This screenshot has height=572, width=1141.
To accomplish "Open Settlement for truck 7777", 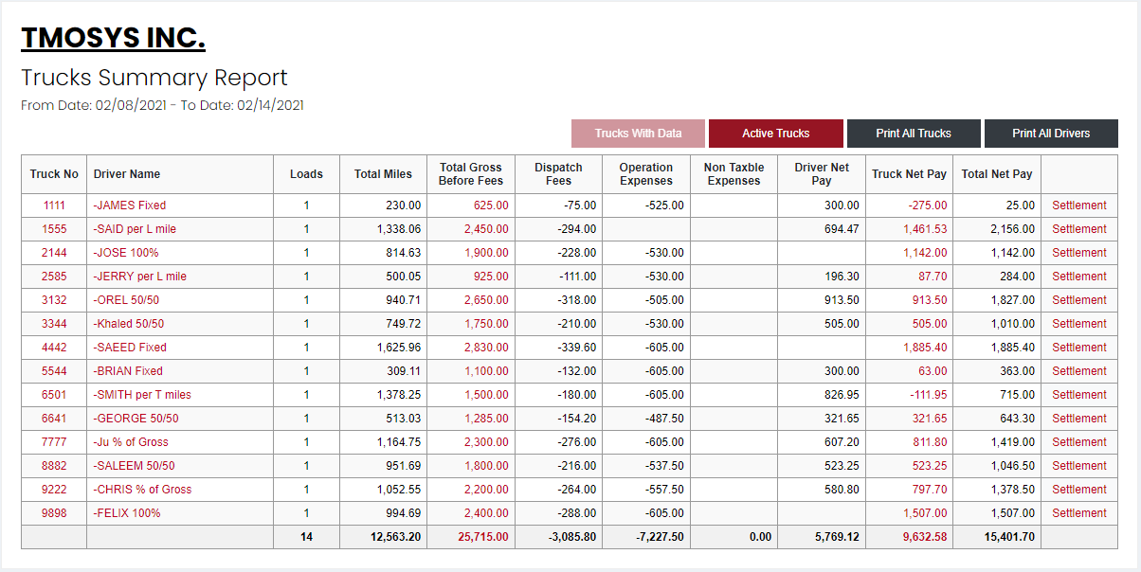I will pos(1078,442).
